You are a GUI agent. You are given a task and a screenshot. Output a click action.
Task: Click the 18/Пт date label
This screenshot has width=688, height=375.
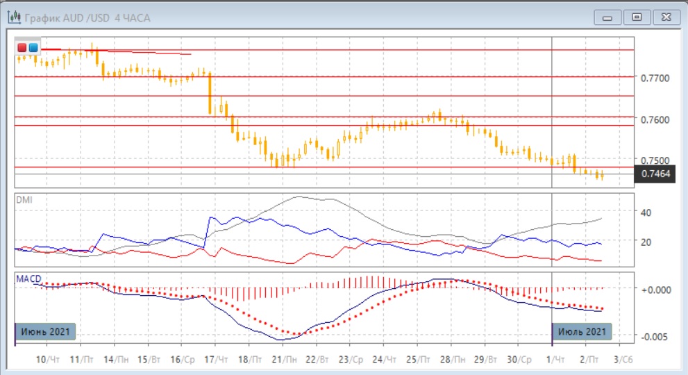tap(250, 360)
